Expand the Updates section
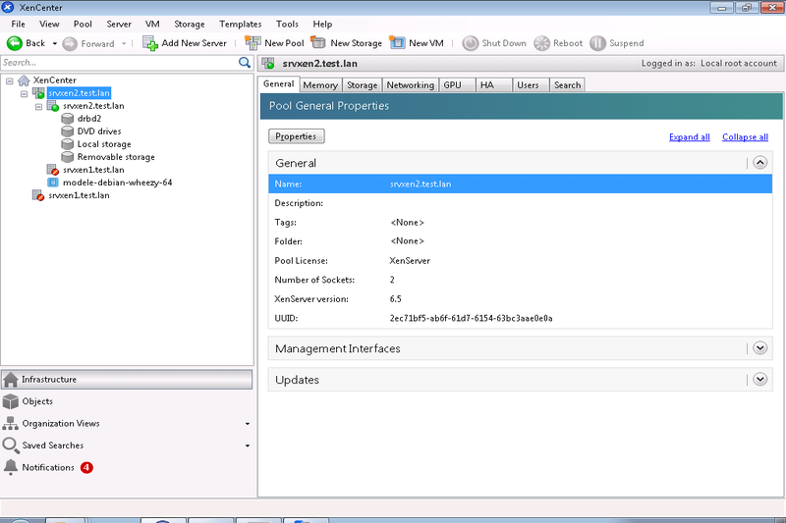This screenshot has width=786, height=523. tap(759, 380)
